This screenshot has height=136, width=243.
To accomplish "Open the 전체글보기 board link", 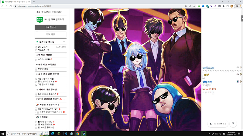I will click(43, 47).
